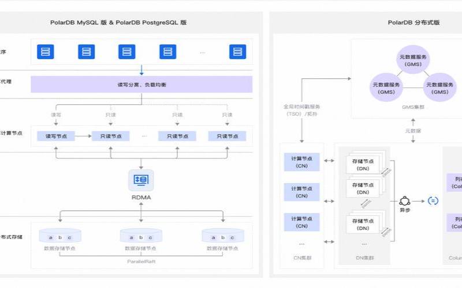Click the server icon right after the ellipsis in application row

tap(237, 52)
